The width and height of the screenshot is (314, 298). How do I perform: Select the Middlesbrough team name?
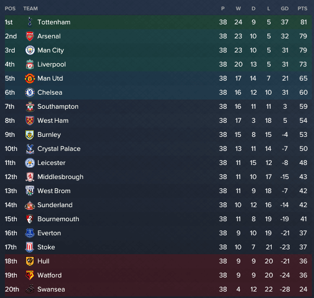(x=60, y=177)
